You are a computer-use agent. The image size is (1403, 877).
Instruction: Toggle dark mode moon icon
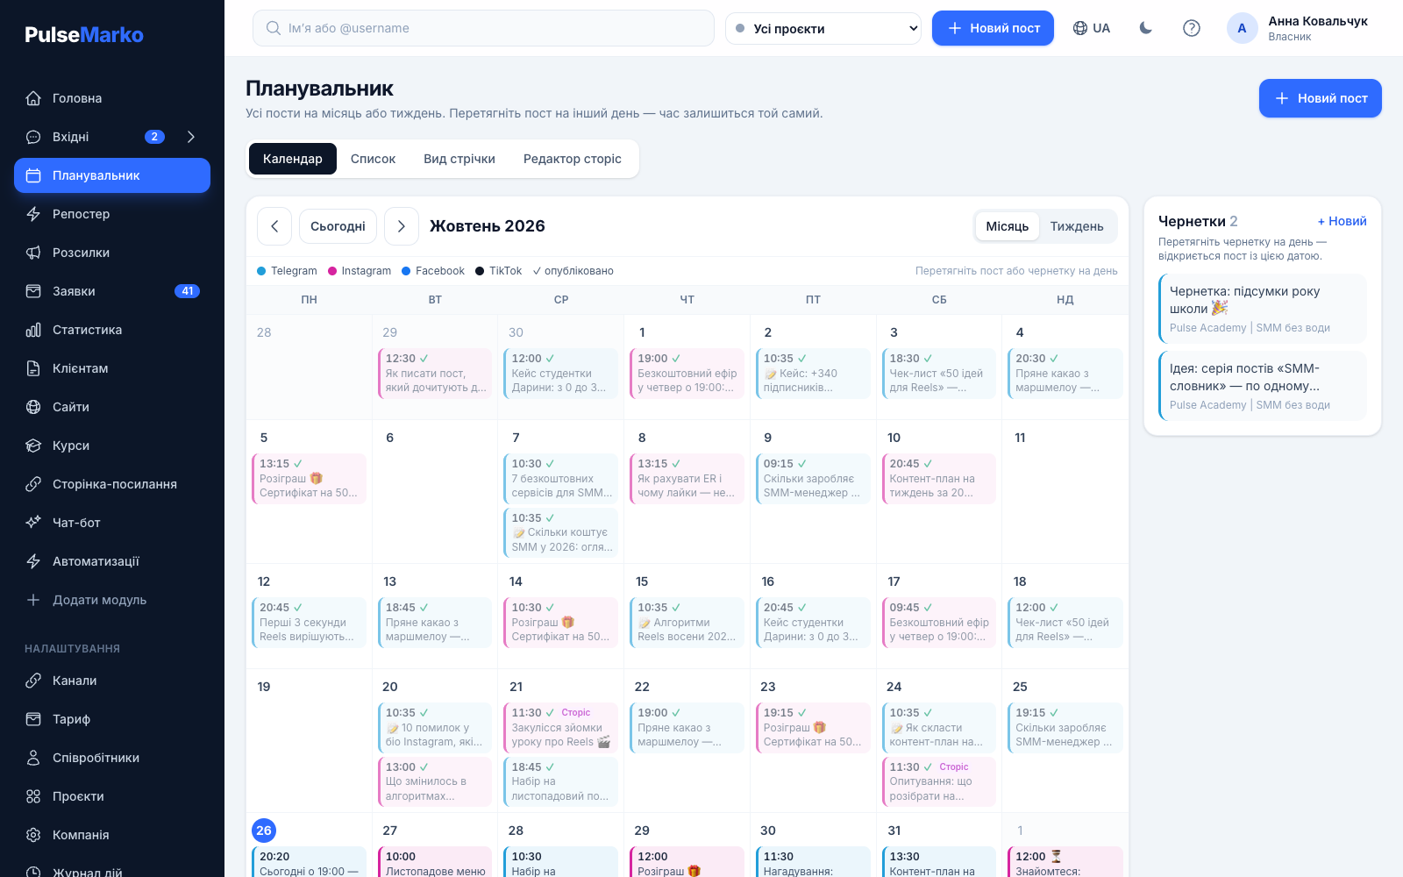(1146, 28)
